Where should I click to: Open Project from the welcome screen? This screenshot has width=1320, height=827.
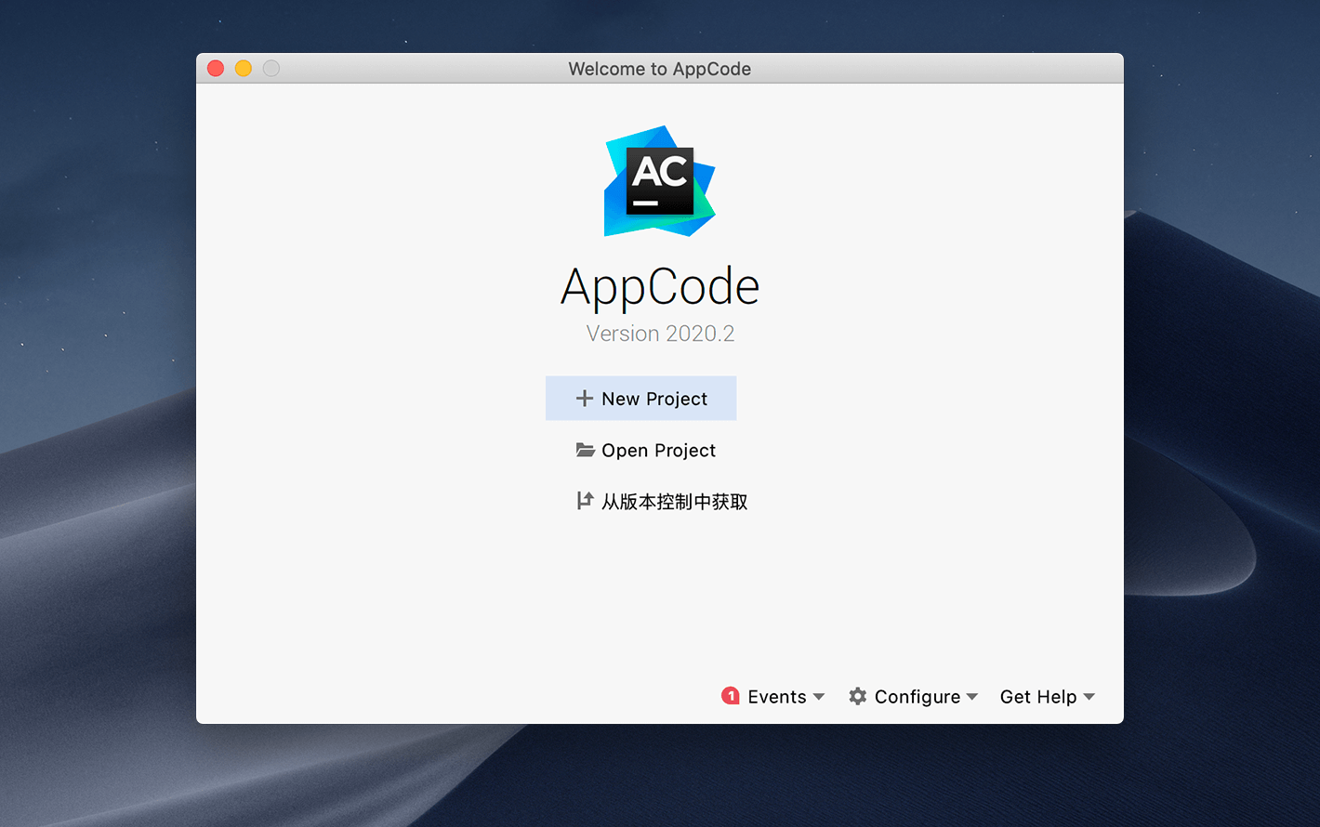point(645,451)
